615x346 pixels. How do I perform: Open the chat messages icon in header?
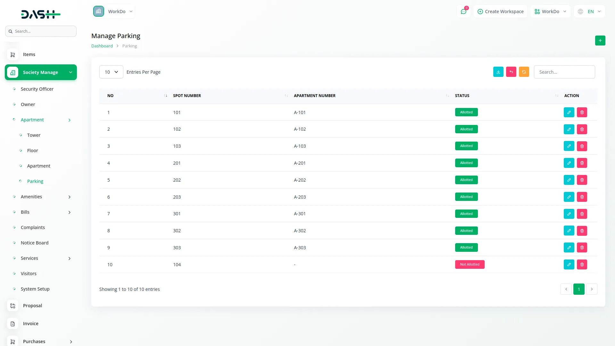[x=463, y=12]
